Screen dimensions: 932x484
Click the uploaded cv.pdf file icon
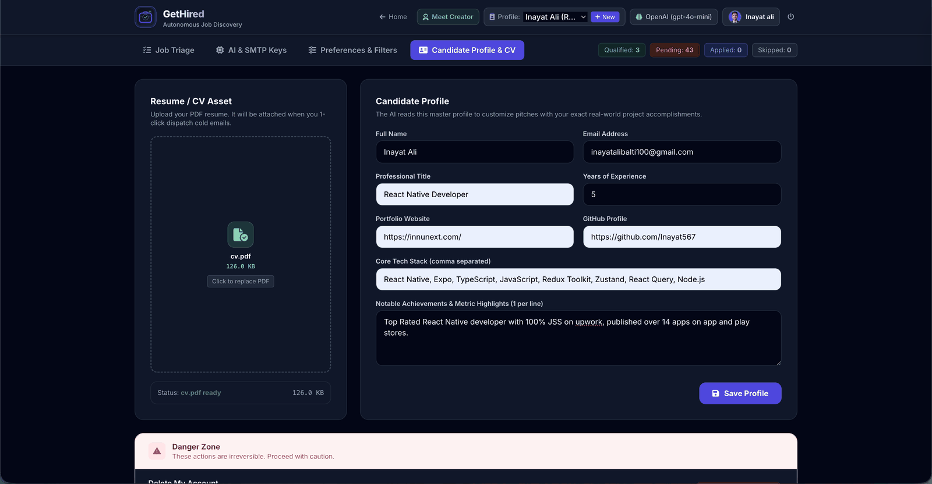tap(241, 234)
